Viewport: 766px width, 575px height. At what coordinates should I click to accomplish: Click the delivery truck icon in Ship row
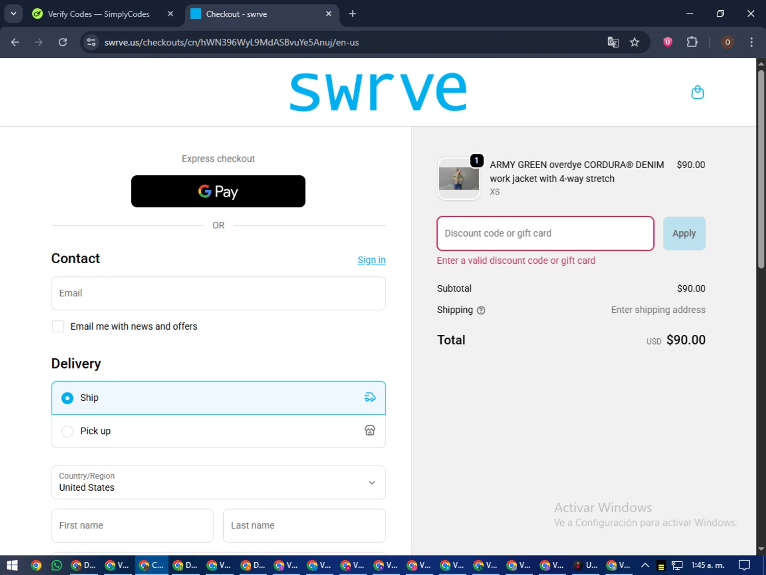coord(370,397)
